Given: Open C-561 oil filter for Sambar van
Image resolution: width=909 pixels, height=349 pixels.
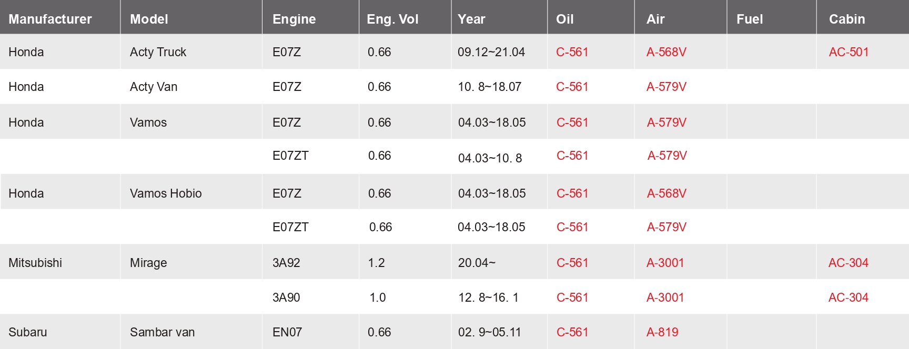Looking at the screenshot, I should (572, 332).
